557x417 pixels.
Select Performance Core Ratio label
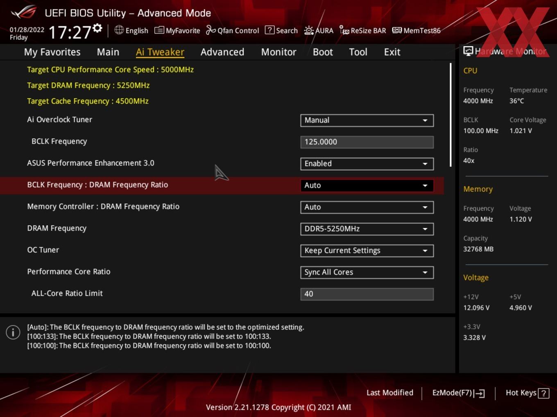(68, 271)
